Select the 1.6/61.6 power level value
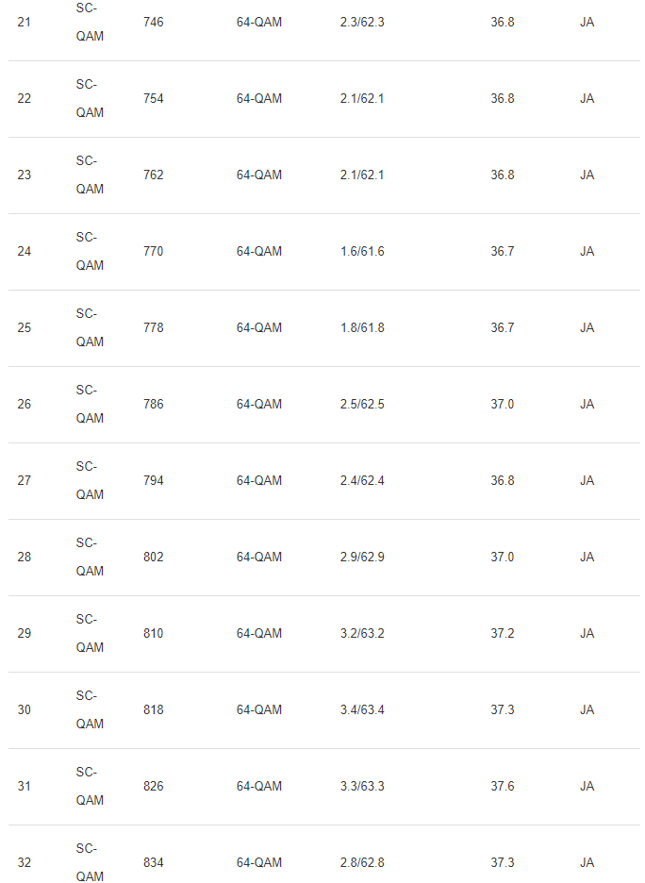Screen dimensions: 645x883 pos(362,251)
